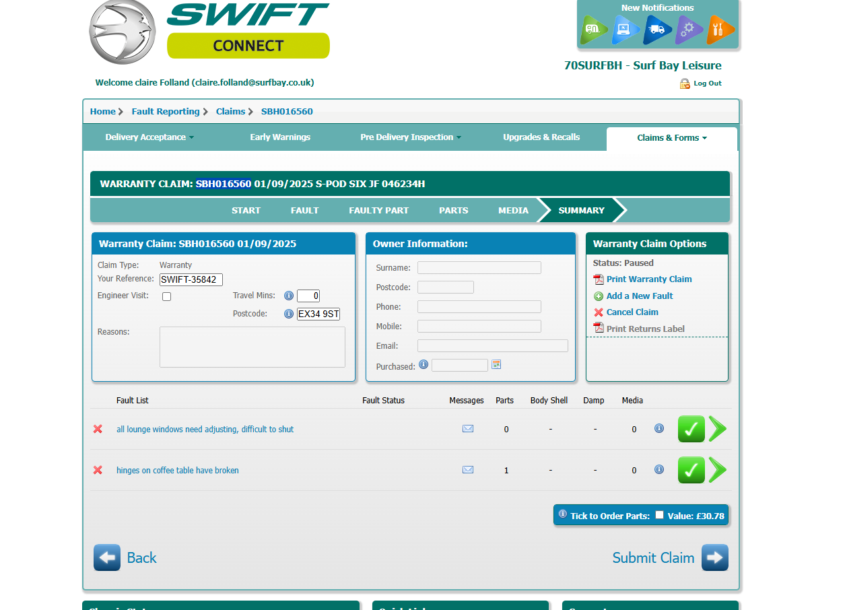Click the owner Surname field
Screen dimensions: 845x610
click(x=479, y=268)
